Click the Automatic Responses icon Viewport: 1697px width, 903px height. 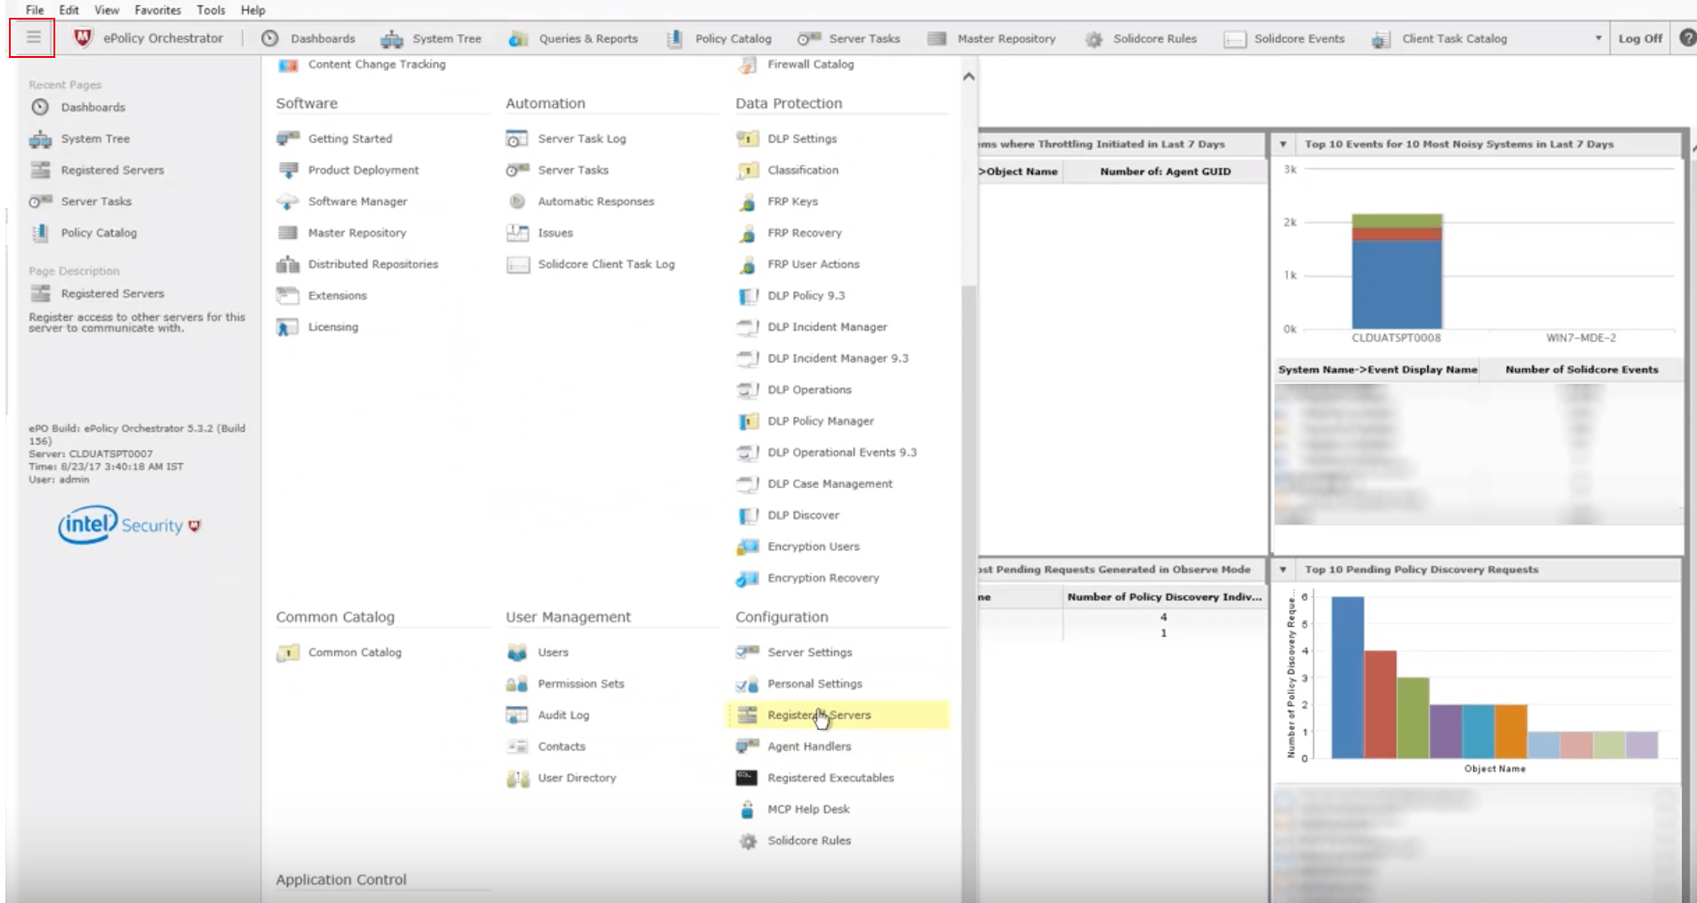(x=517, y=201)
